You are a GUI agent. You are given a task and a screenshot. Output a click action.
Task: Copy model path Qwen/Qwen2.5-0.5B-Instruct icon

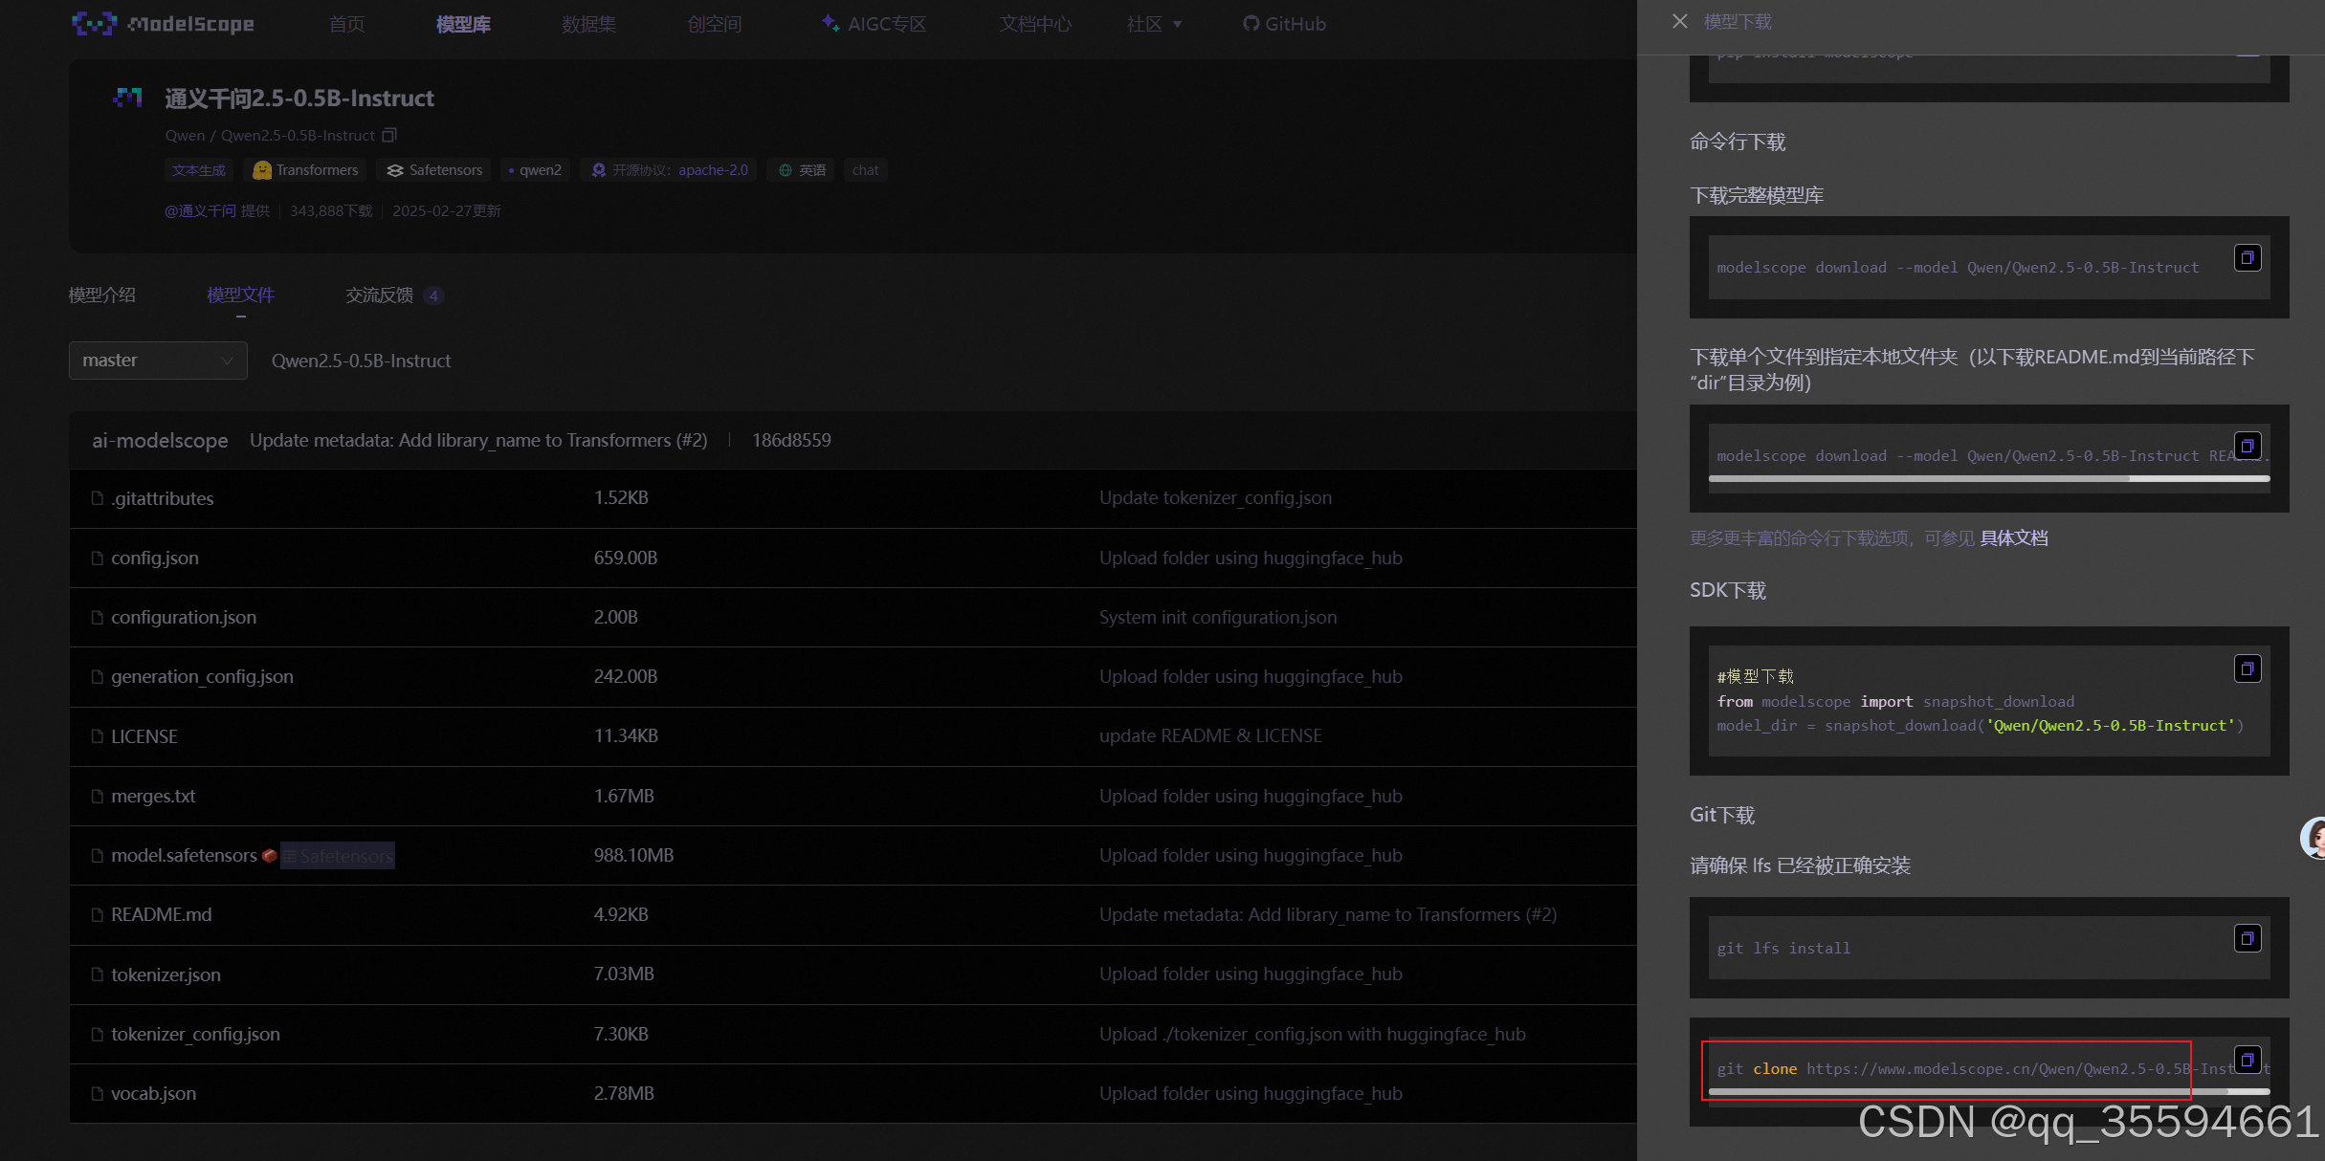[x=389, y=135]
